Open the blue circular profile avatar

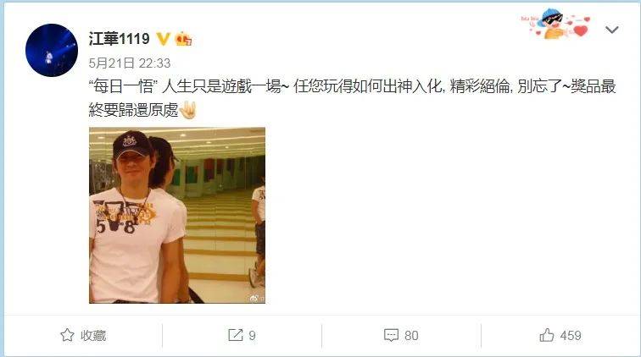52,50
